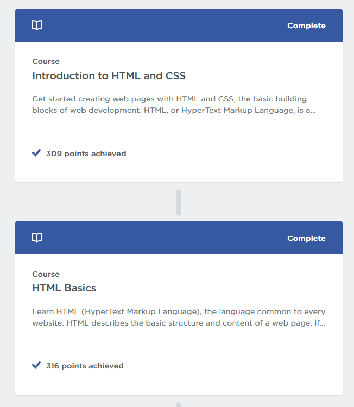Click the Complete status on HTML Basics card
354x407 pixels.
(x=306, y=238)
